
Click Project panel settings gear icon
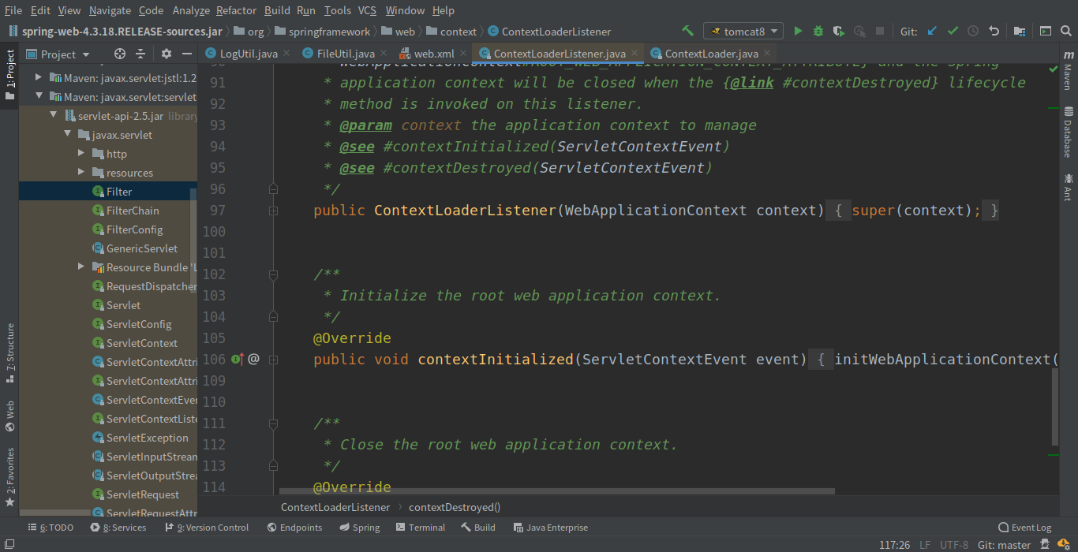[166, 54]
